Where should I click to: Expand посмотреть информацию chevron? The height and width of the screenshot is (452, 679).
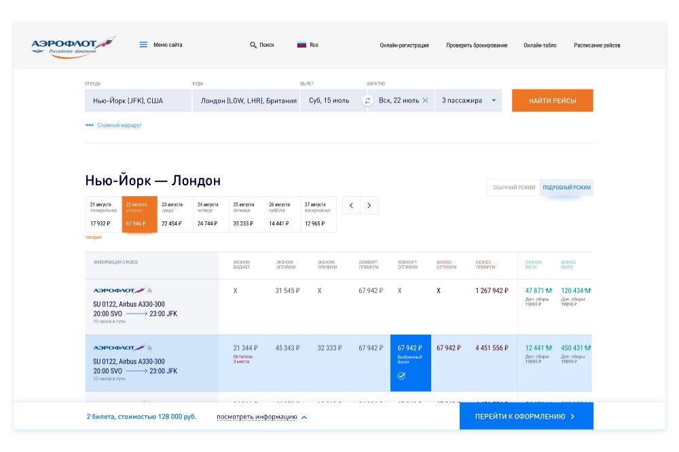(x=304, y=417)
